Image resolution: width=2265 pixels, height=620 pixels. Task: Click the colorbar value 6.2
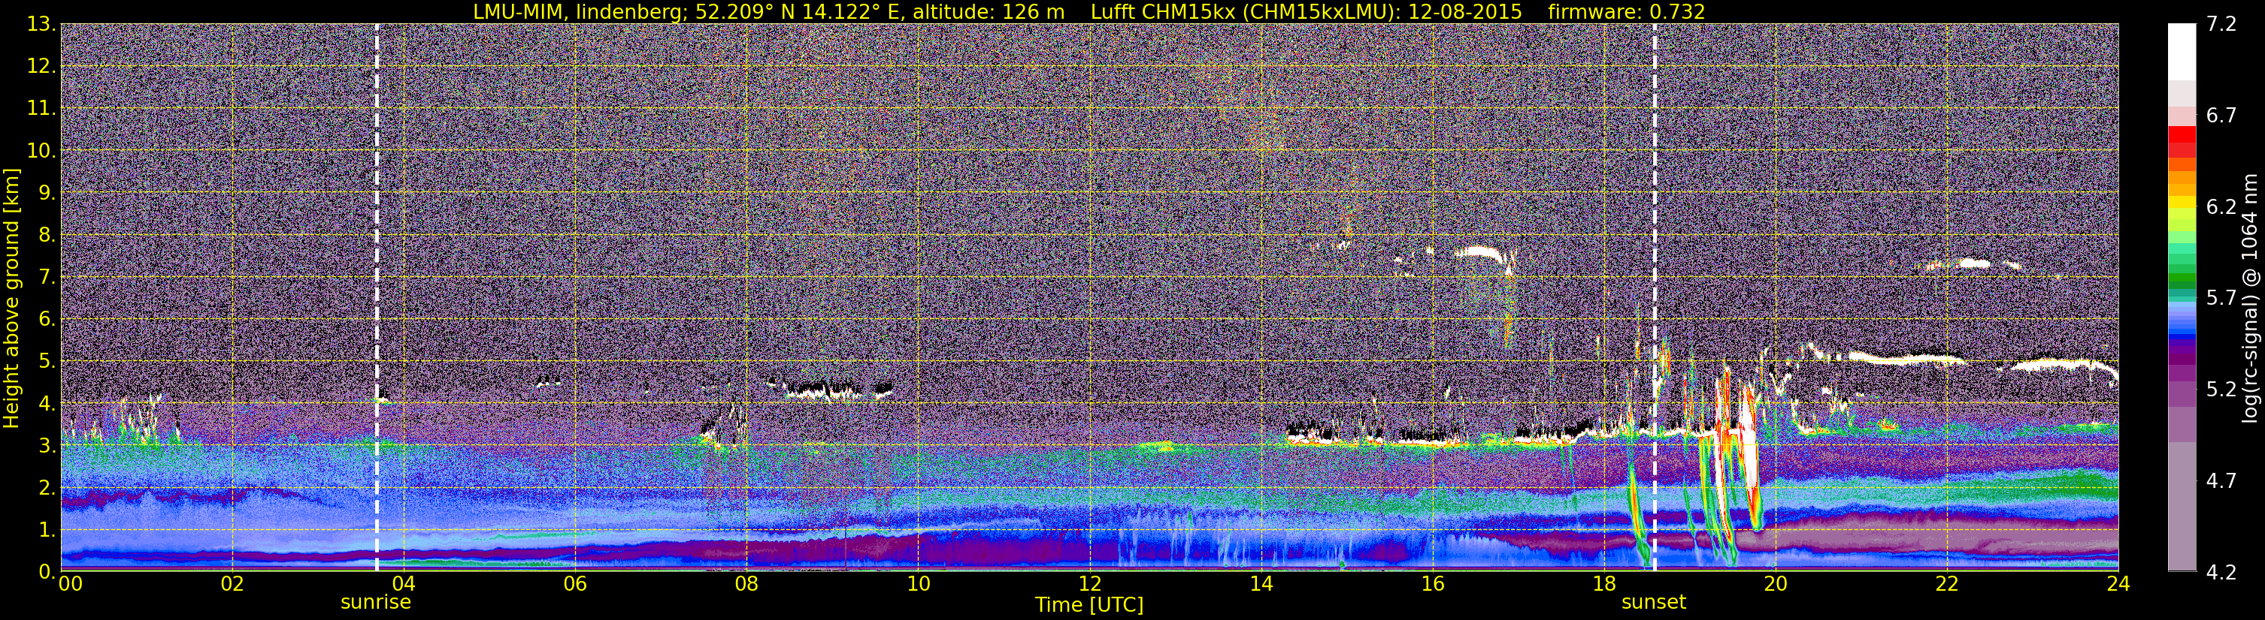(x=2221, y=206)
